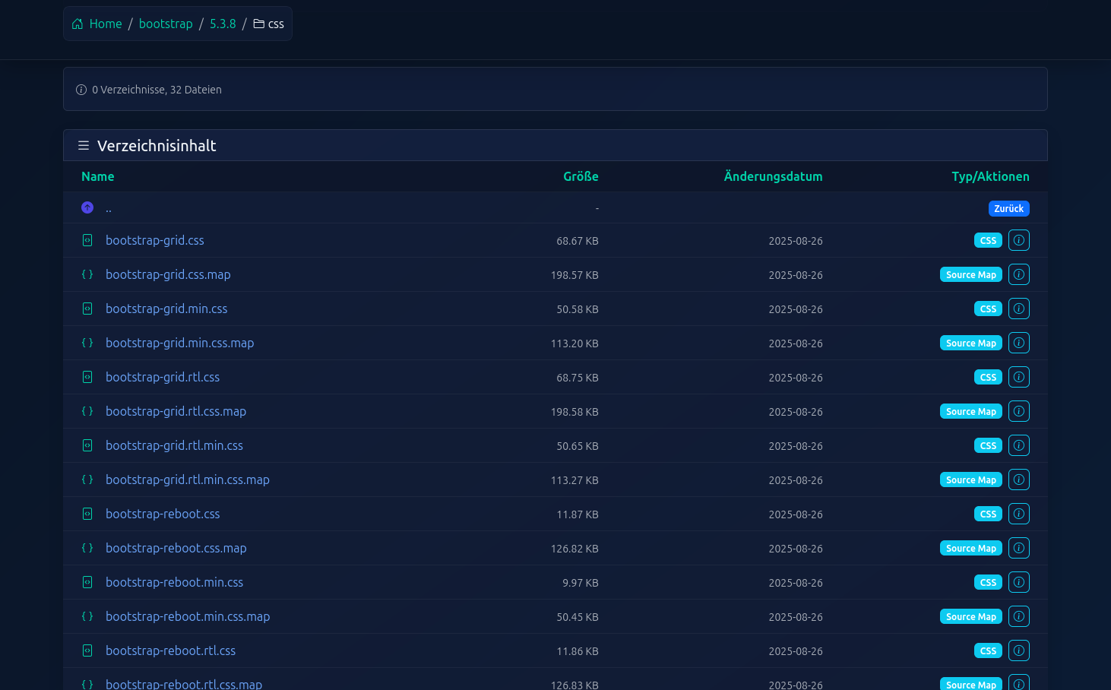The width and height of the screenshot is (1111, 690).
Task: Click file icon beside bootstrap-reboot.min.css
Action: coord(87,582)
